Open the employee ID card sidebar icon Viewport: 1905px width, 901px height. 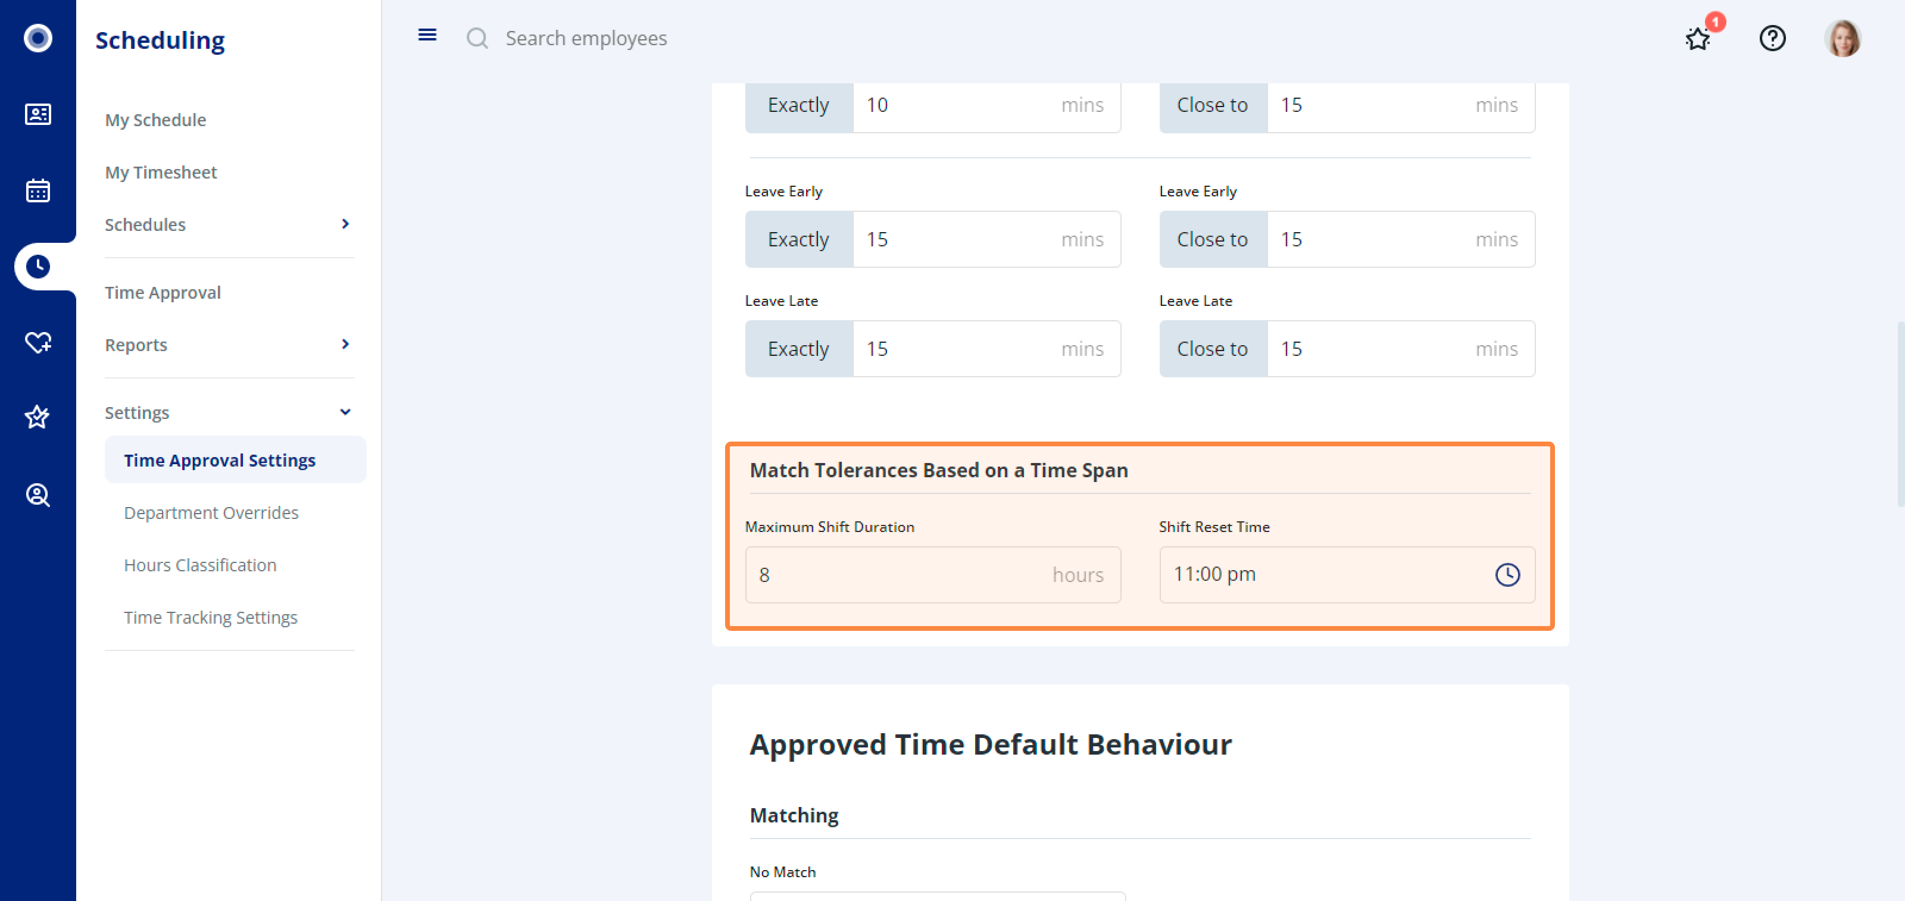click(38, 115)
